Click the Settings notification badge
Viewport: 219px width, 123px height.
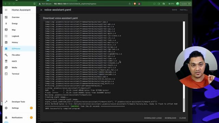point(31,108)
